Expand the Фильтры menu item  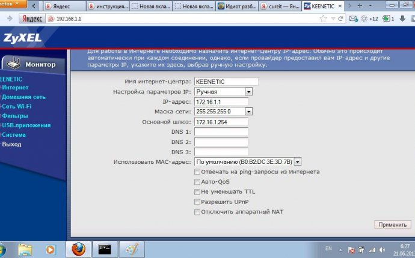click(x=15, y=116)
